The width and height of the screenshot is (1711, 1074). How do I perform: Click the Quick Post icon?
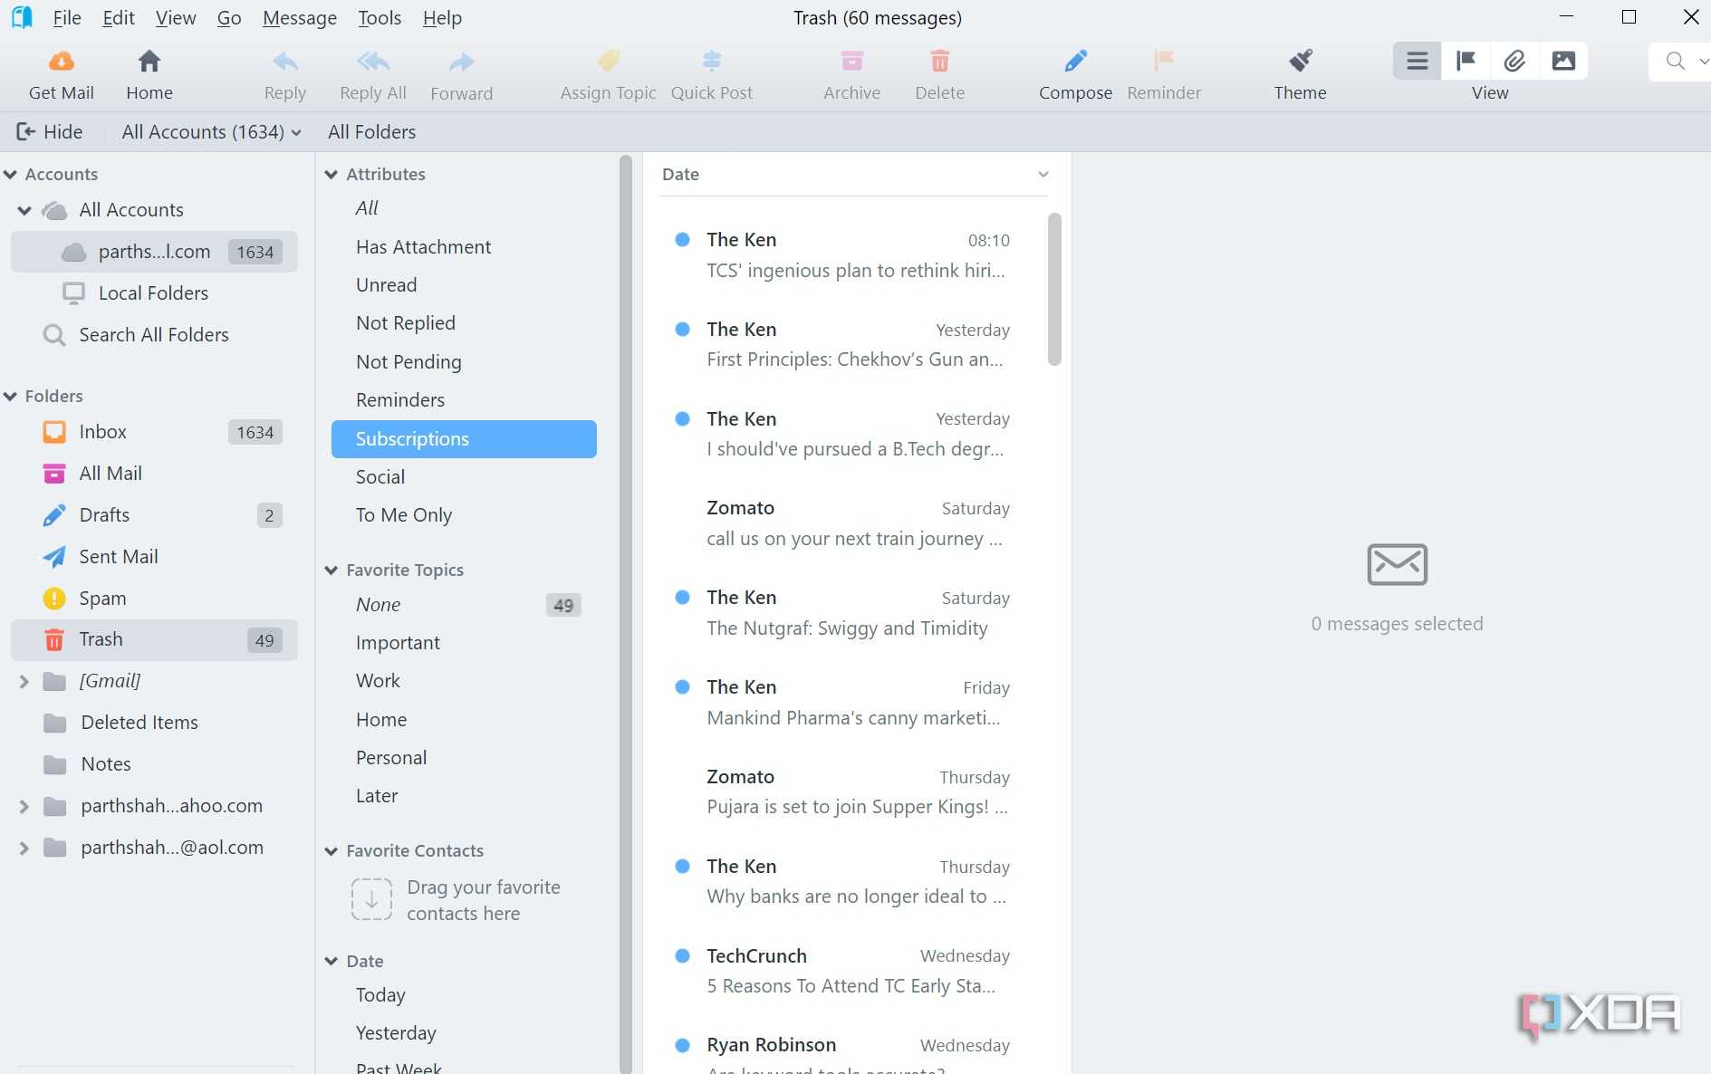click(712, 61)
